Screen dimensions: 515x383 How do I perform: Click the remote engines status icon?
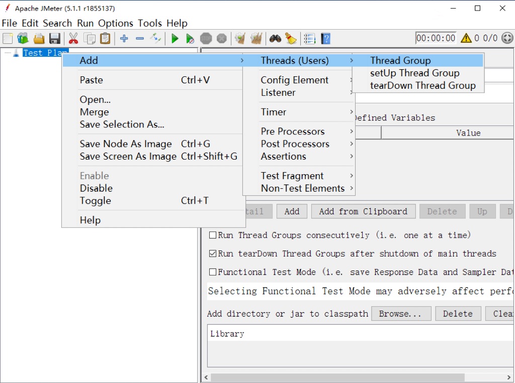point(507,38)
